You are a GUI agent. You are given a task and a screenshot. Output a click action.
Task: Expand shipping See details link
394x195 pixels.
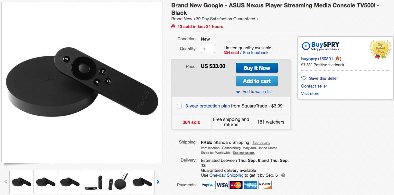click(261, 143)
